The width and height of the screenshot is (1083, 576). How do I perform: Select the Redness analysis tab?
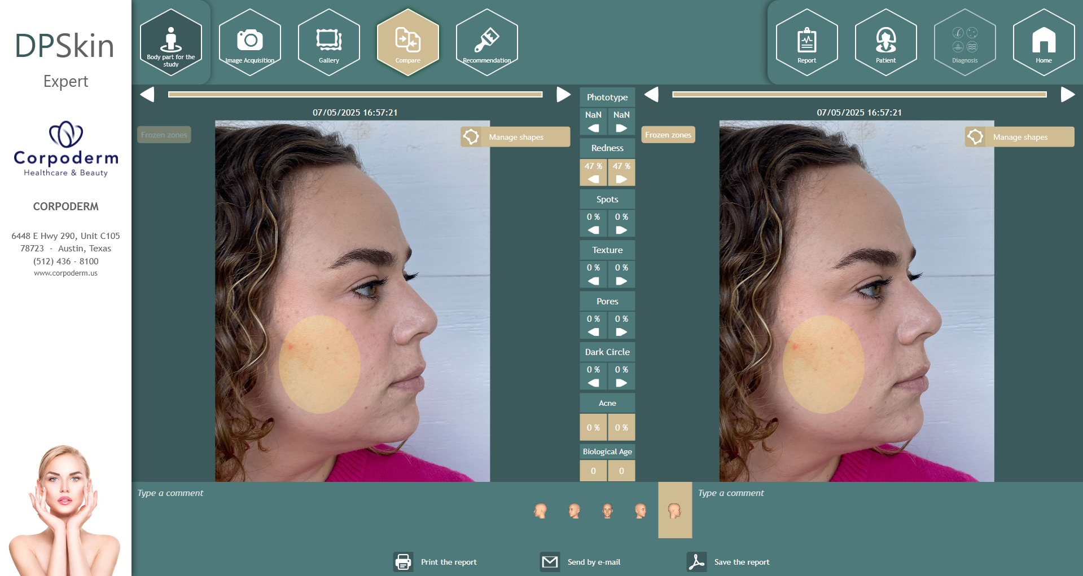click(607, 148)
